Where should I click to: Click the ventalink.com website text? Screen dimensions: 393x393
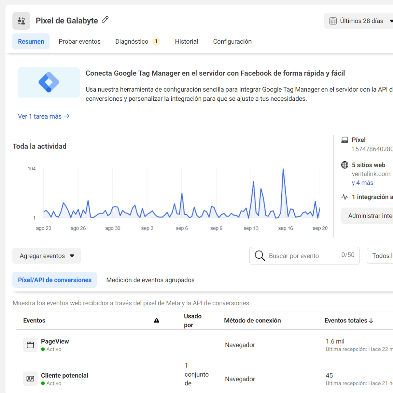(x=371, y=174)
